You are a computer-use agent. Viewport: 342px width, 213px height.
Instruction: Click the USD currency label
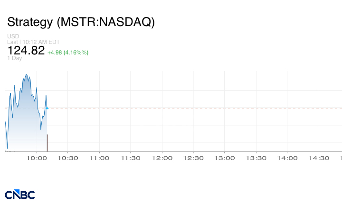point(13,36)
